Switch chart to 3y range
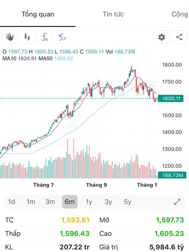This screenshot has width=189, height=252. click(108, 202)
